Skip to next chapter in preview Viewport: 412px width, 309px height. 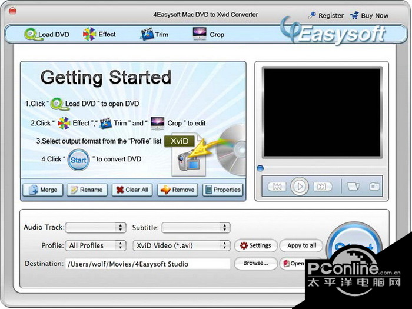323,187
